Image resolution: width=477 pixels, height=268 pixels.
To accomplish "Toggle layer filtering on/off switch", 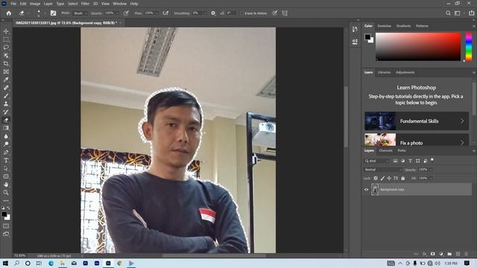I will point(432,160).
